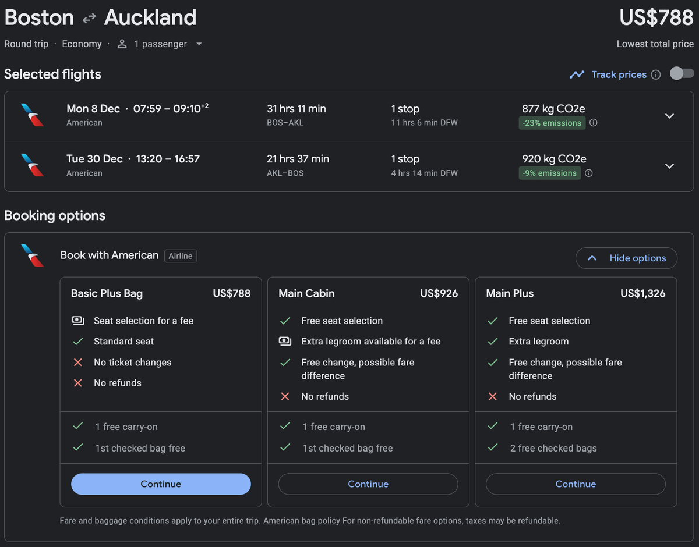Viewport: 699px width, 547px height.
Task: Click the Airline tag beside Book with American
Action: 181,255
